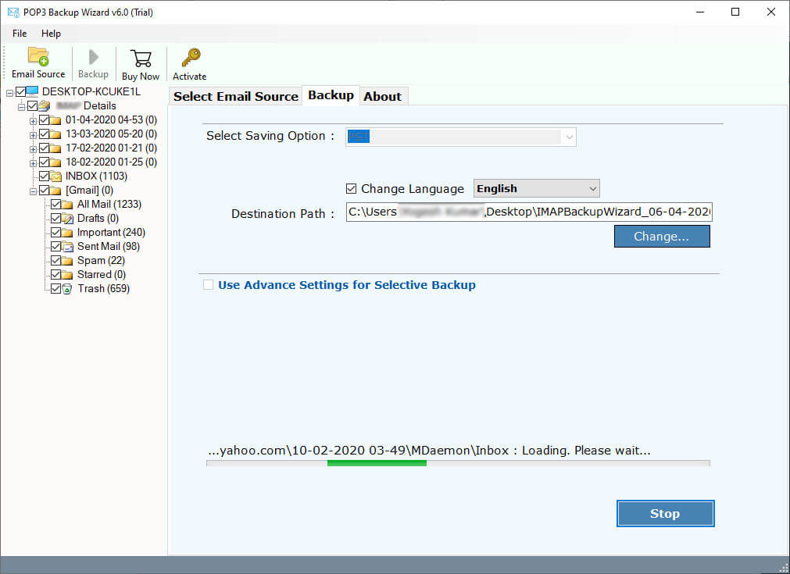The width and height of the screenshot is (790, 574).
Task: Collapse the [Gmail] folder node
Action: pyautogui.click(x=34, y=191)
